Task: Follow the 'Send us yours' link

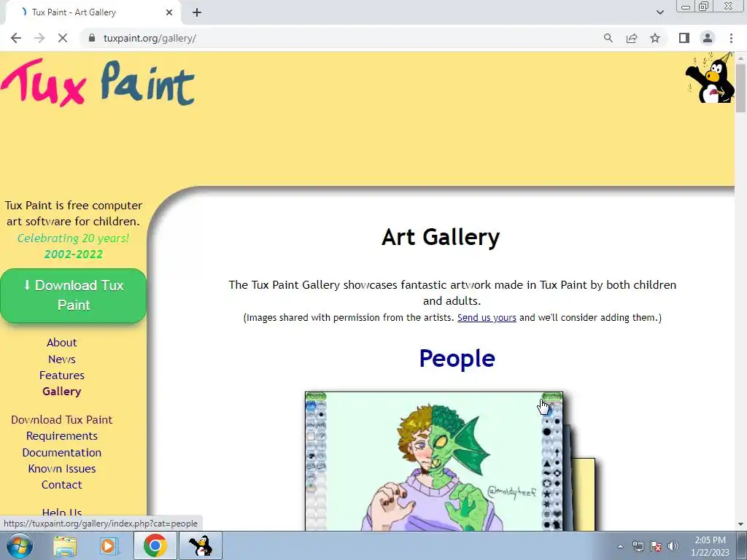Action: pos(487,318)
